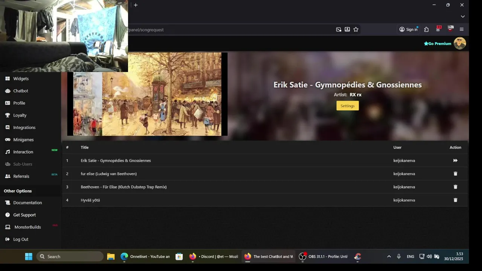Open the Firefox hamburger application menu
Screen dimensions: 482x271
click(x=462, y=29)
